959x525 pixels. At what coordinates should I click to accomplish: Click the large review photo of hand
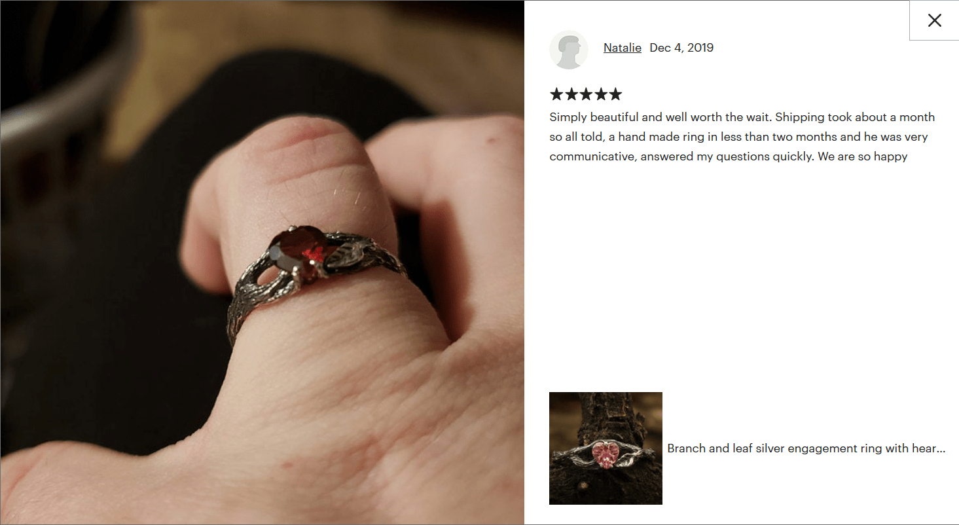pos(262,262)
